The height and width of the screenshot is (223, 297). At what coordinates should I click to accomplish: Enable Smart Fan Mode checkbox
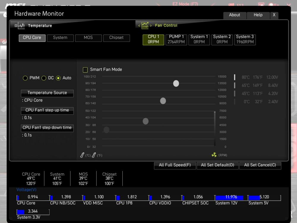(x=85, y=70)
